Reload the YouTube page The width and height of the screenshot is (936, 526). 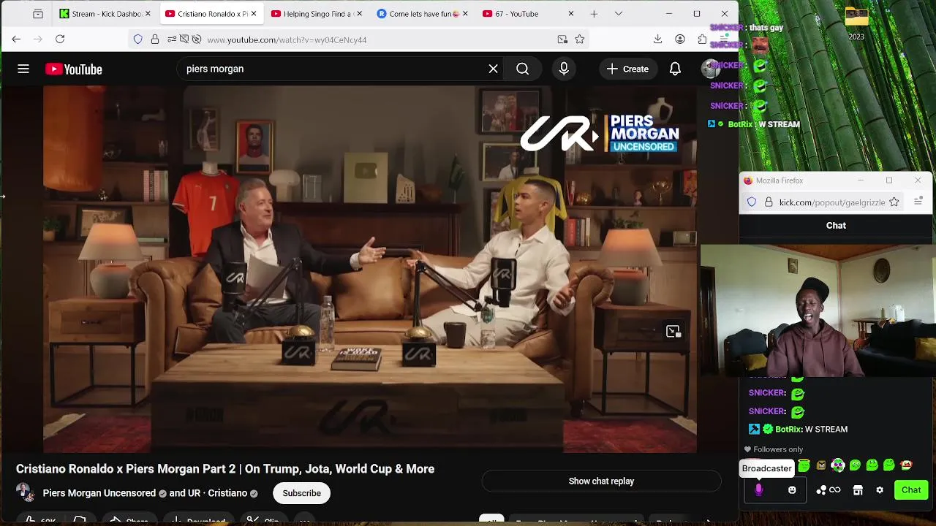pyautogui.click(x=60, y=39)
